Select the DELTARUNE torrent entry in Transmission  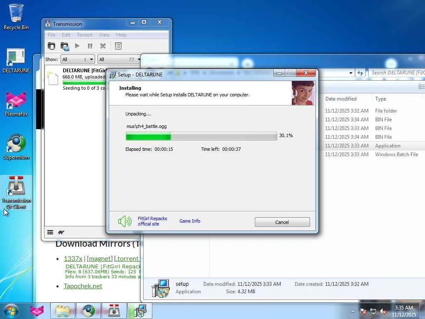(76, 79)
